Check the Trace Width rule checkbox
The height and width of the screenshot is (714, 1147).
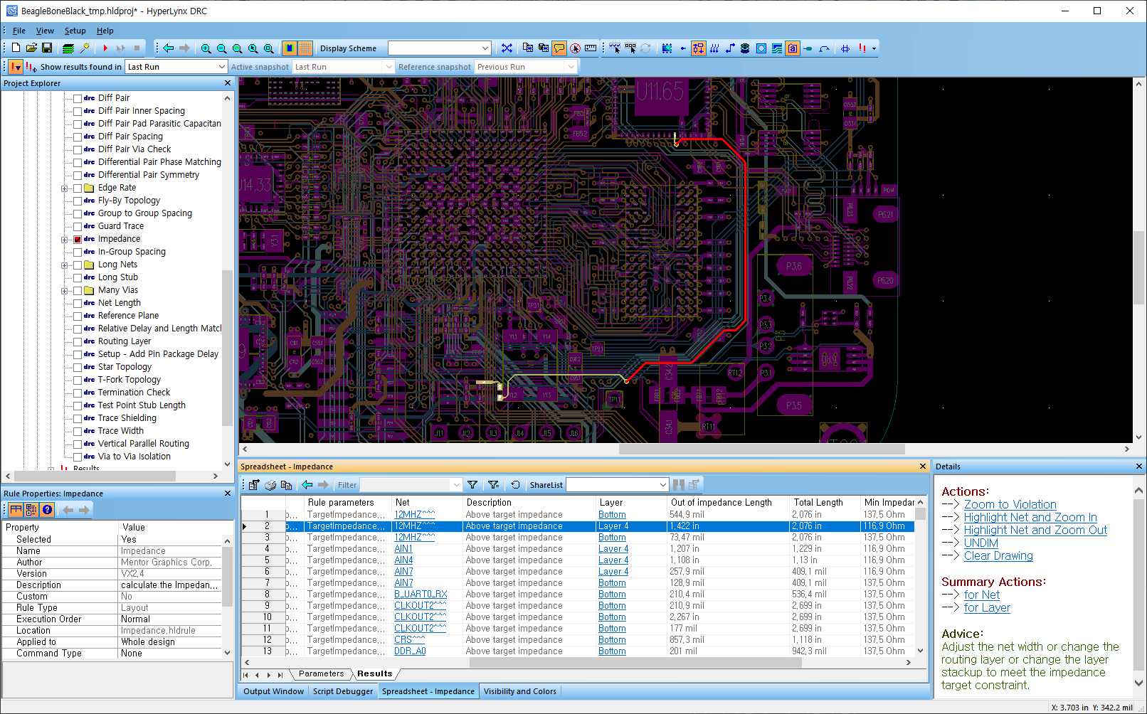click(78, 432)
